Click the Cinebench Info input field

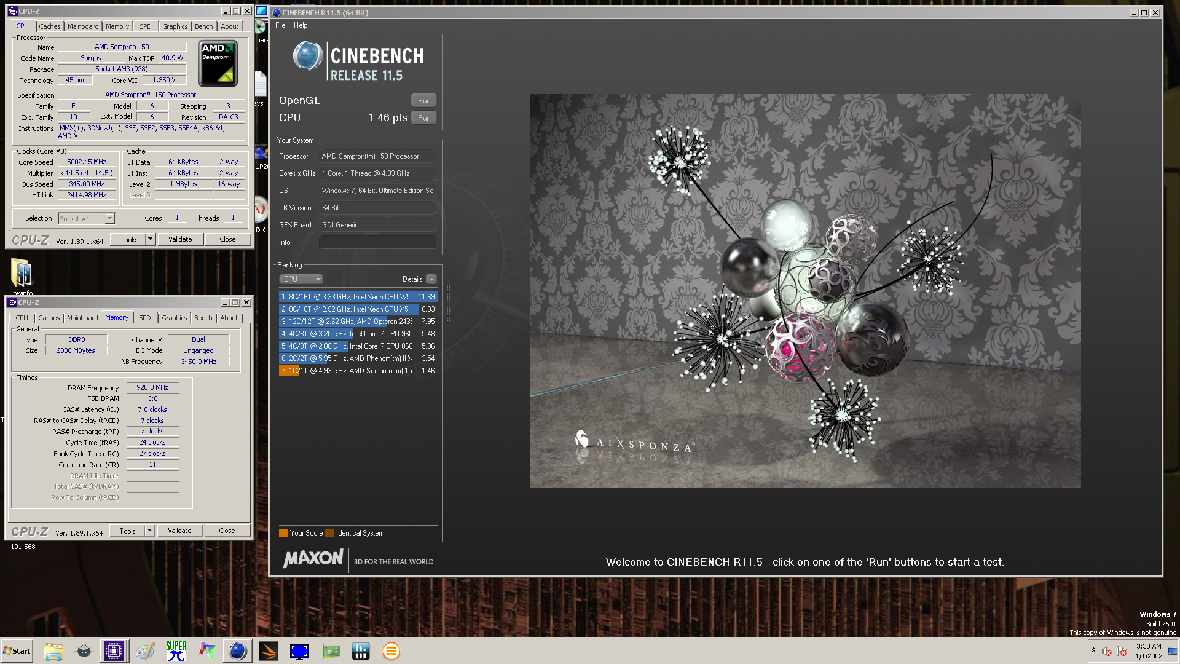click(x=377, y=242)
